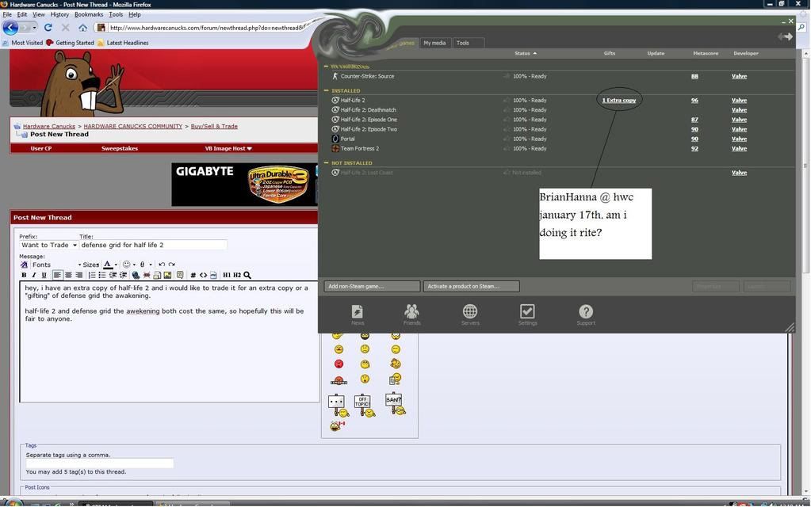This screenshot has height=507, width=811.
Task: Go back in Firefox
Action: click(x=10, y=28)
